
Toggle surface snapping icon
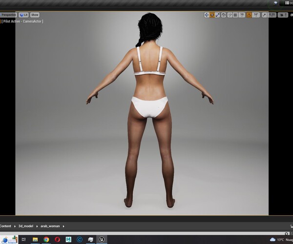coord(230,15)
